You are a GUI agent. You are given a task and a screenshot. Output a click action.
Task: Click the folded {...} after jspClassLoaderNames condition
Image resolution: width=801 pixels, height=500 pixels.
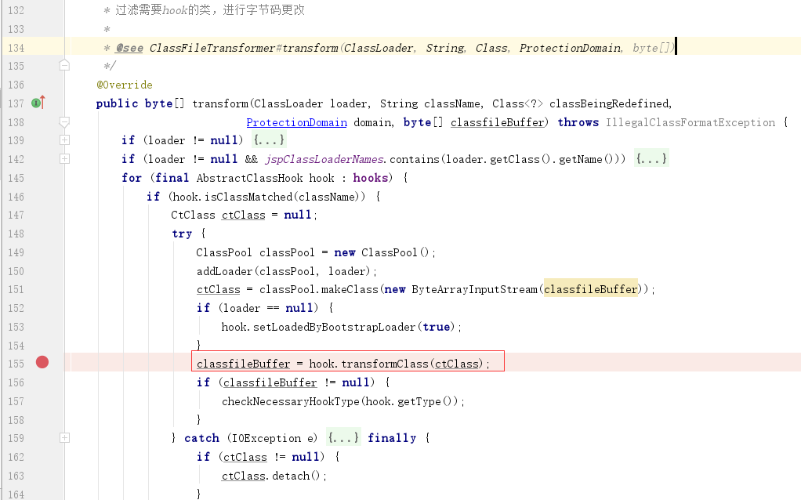(651, 159)
